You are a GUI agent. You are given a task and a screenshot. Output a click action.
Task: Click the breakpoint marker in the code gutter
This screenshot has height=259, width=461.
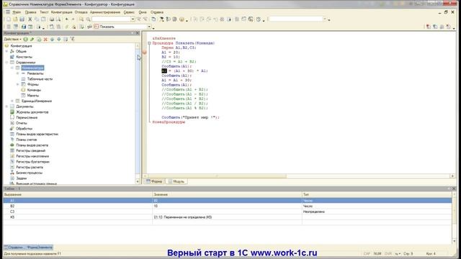144,53
